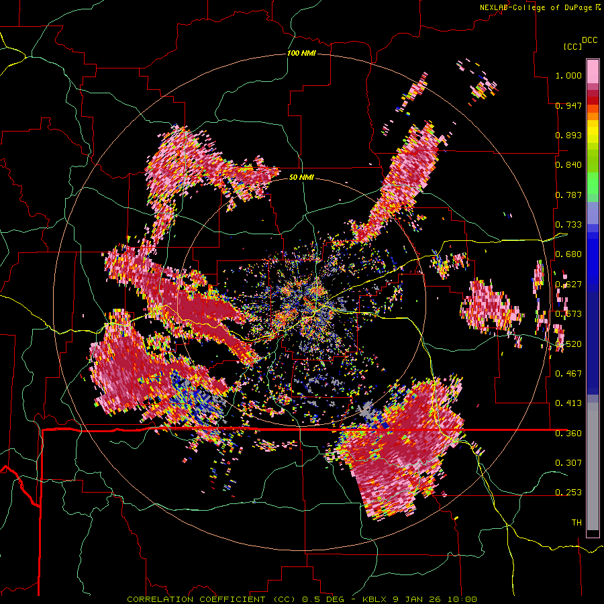Click the 0.520 legend value
Viewport: 604px width, 604px height.
pyautogui.click(x=568, y=344)
